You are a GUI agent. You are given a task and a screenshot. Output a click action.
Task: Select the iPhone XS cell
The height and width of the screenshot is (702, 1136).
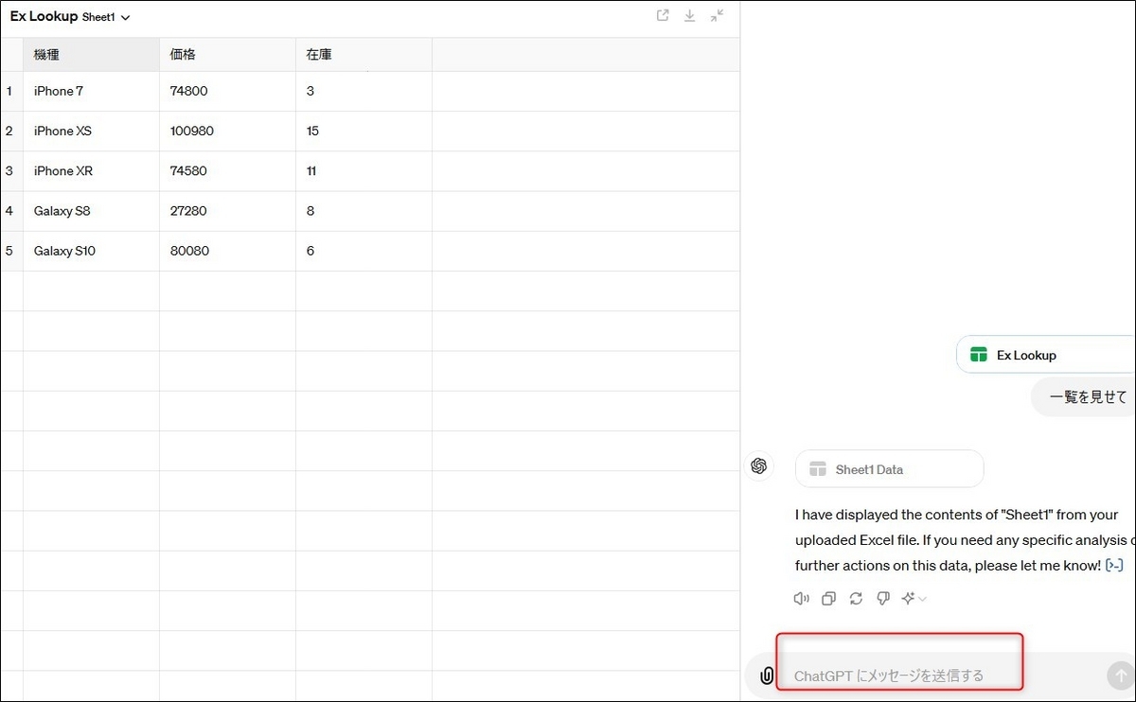[x=91, y=132]
